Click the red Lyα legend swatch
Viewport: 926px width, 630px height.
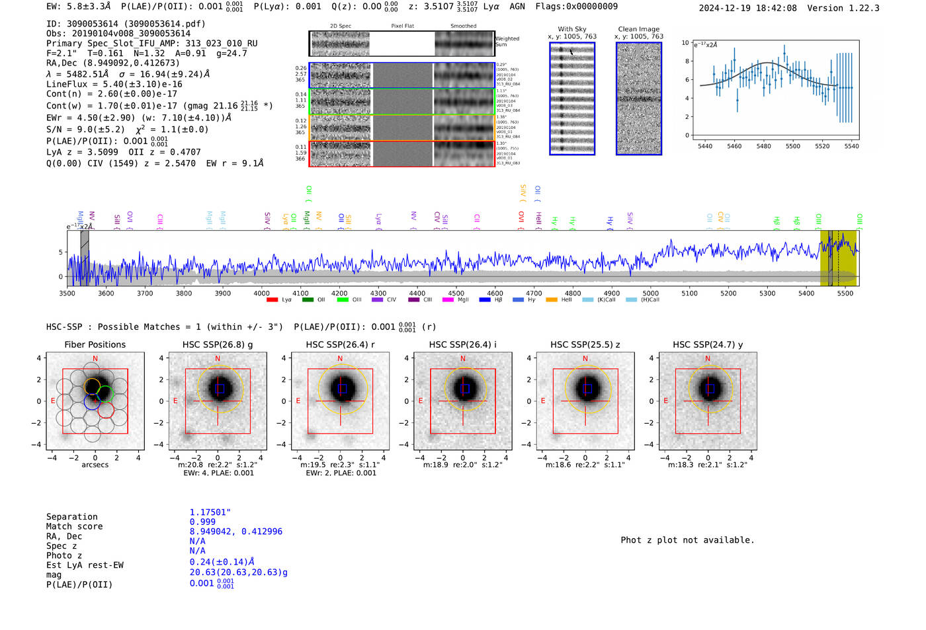(x=272, y=300)
